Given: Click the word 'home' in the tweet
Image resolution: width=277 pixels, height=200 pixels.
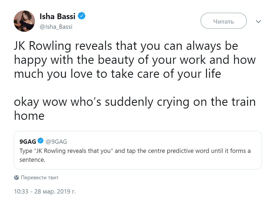Looking at the screenshot, I should pyautogui.click(x=29, y=115).
